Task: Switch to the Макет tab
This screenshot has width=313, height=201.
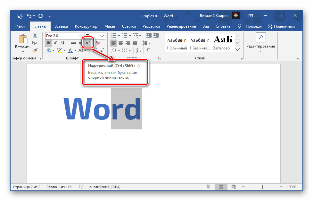Action: (110, 26)
